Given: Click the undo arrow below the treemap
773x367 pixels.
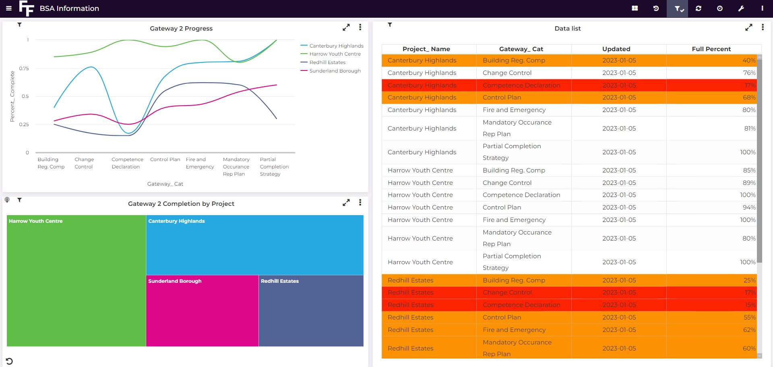Looking at the screenshot, I should coord(8,361).
